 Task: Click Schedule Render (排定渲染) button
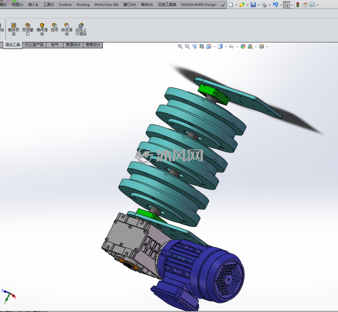(67, 29)
